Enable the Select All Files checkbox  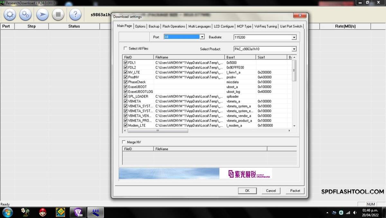[x=125, y=49]
